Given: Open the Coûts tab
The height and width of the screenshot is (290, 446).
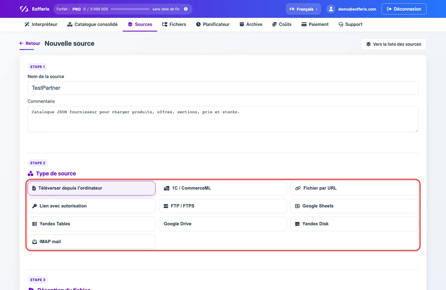Looking at the screenshot, I should click(282, 24).
